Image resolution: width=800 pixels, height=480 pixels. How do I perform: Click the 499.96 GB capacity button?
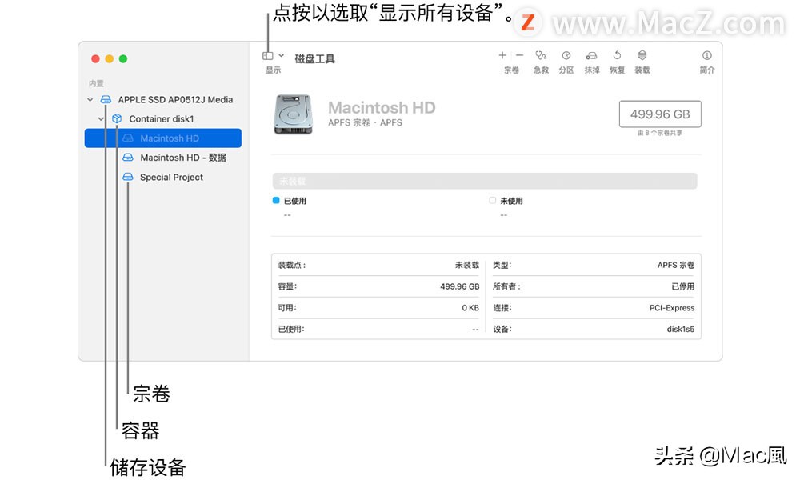click(x=660, y=114)
